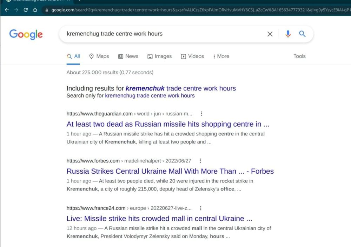The height and width of the screenshot is (247, 351).
Task: Start voice search with microphone icon
Action: [288, 34]
